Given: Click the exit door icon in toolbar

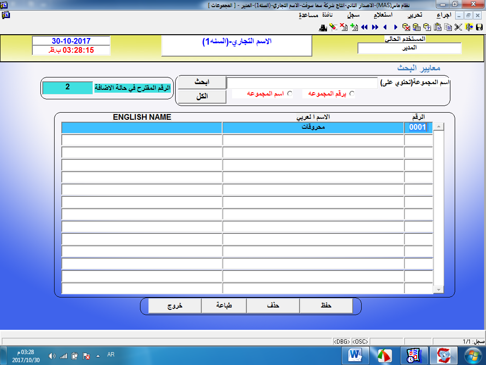Looking at the screenshot, I should click(469, 27).
